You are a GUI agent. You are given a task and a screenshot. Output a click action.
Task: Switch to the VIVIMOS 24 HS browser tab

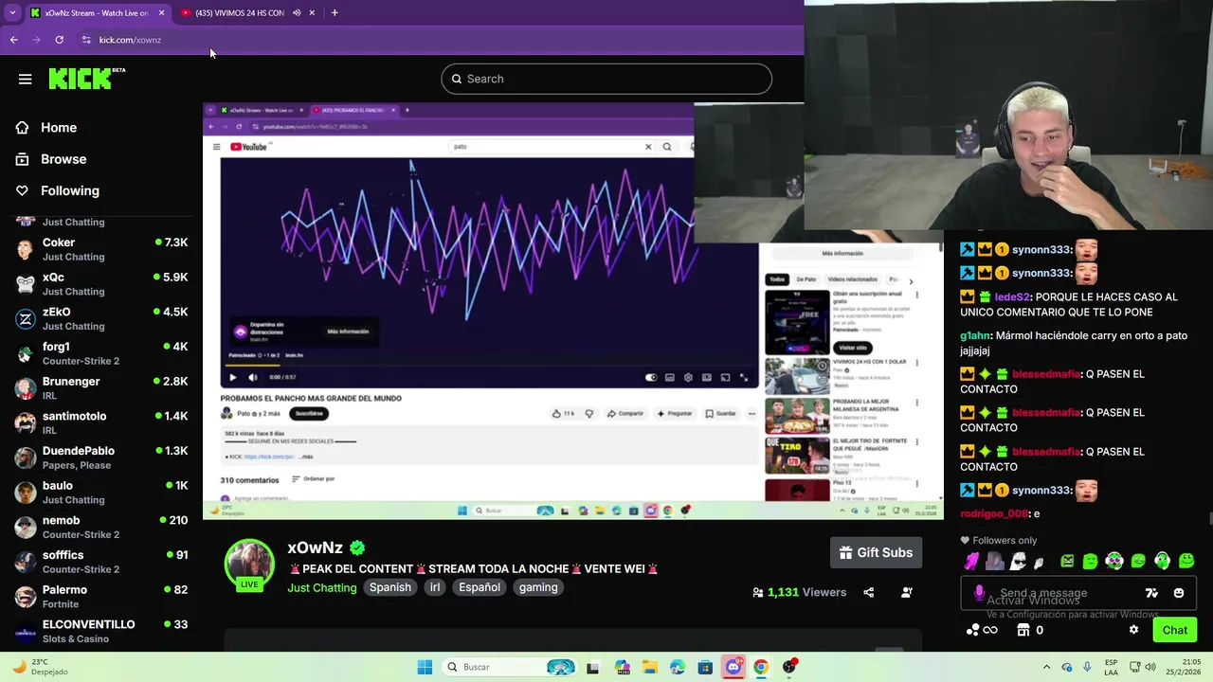click(x=248, y=12)
